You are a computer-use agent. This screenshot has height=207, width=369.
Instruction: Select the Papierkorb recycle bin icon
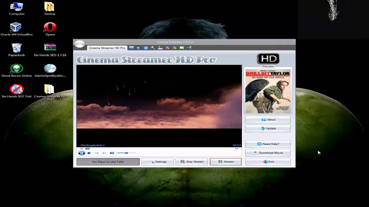[16, 50]
